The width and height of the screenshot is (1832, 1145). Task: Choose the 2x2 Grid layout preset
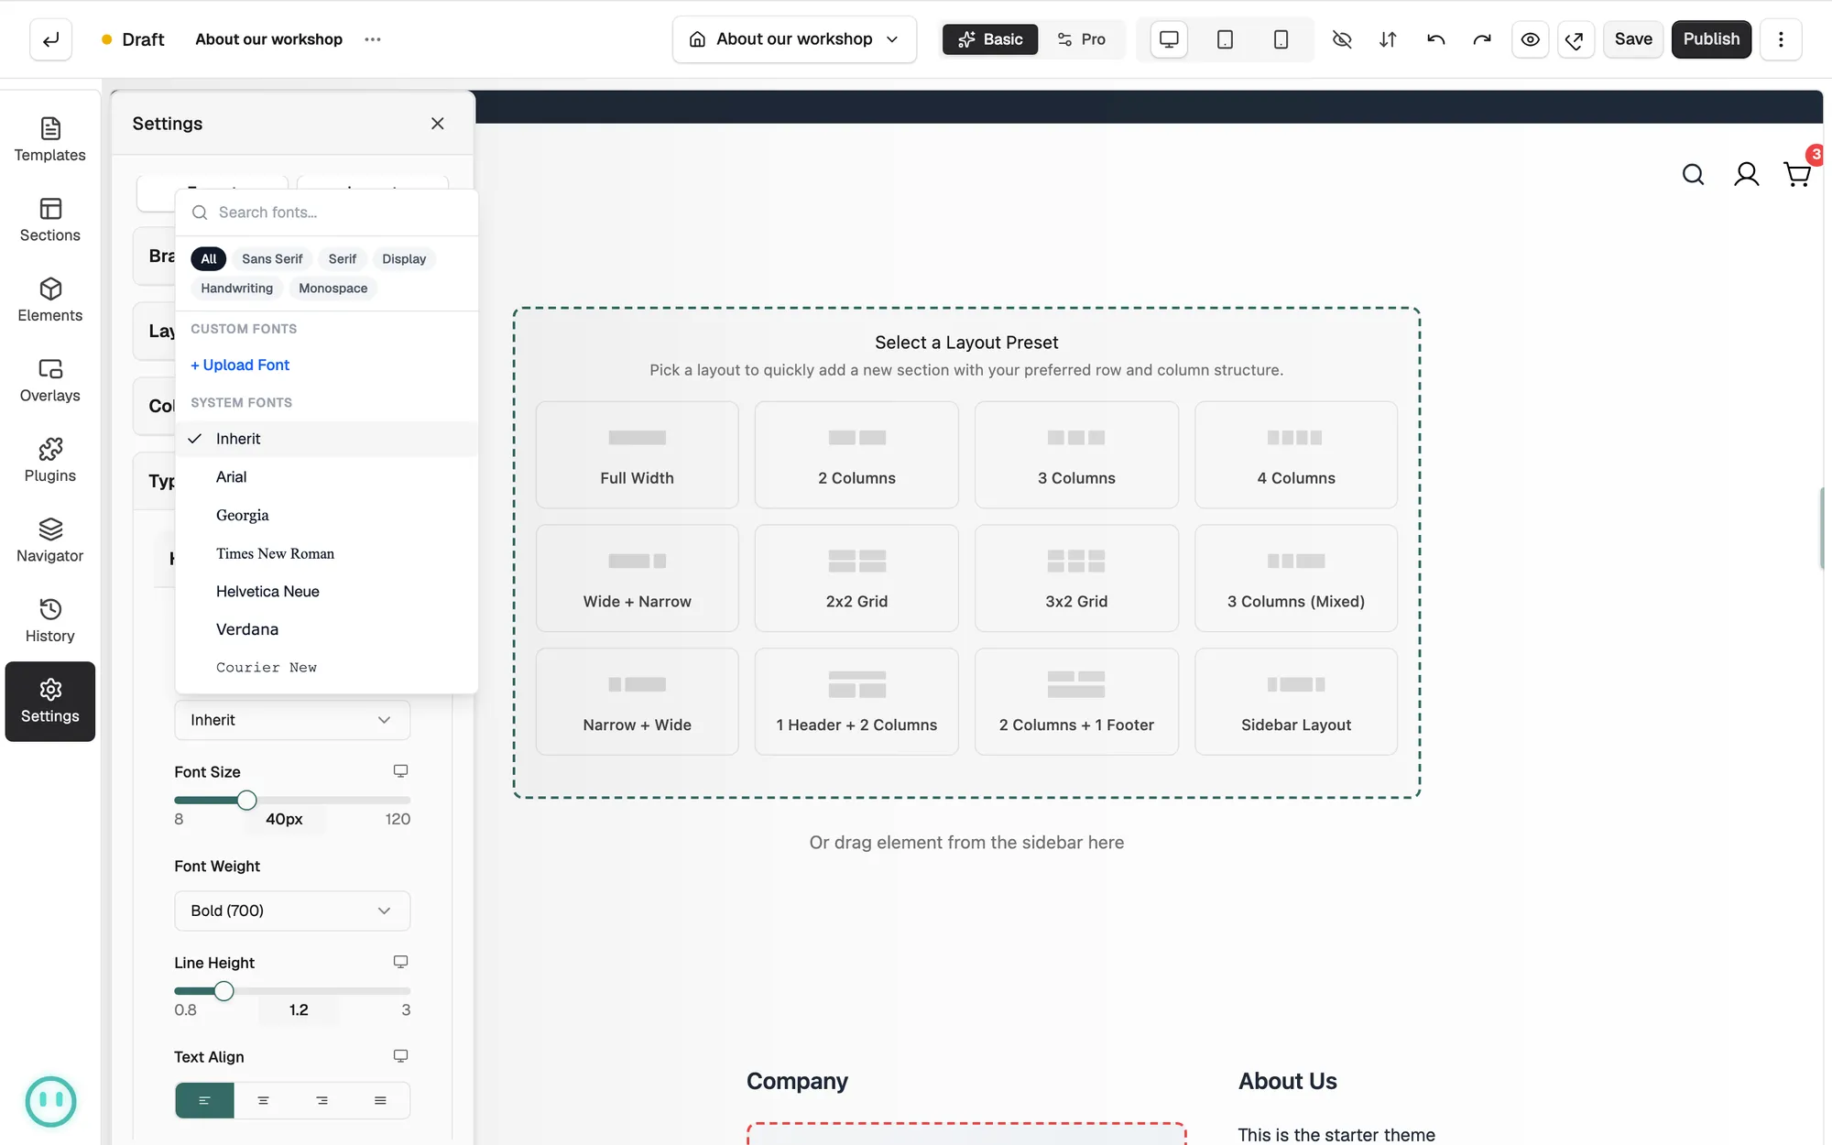[856, 578]
